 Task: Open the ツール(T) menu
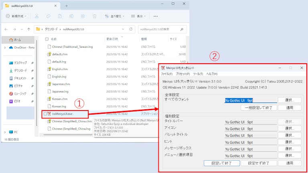point(198,74)
